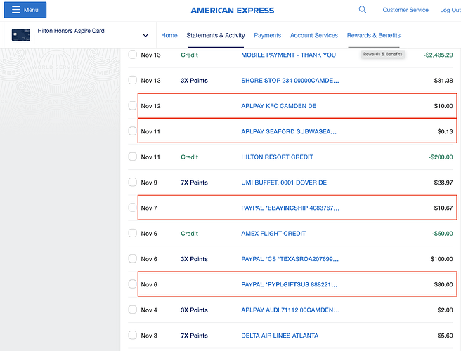This screenshot has width=461, height=351.
Task: Click the search magnifier icon
Action: click(363, 10)
